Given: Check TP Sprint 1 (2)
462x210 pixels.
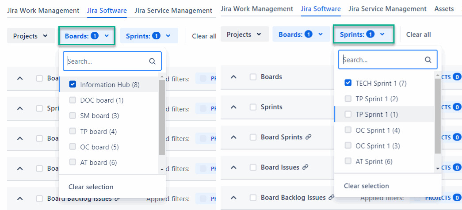Looking at the screenshot, I should [x=348, y=99].
